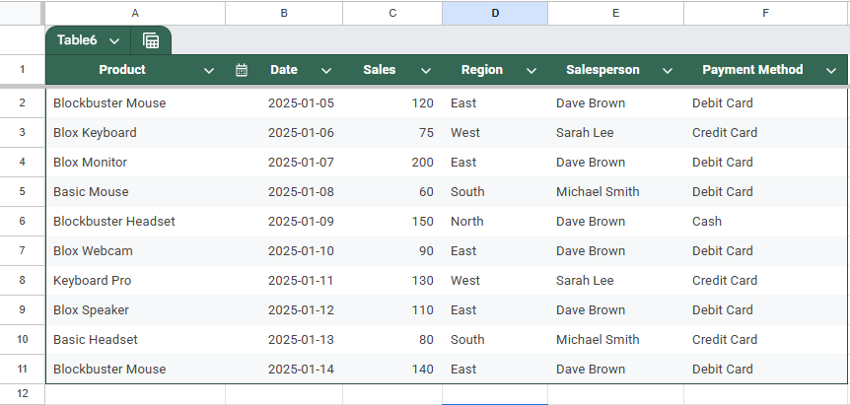
Task: Select the sales value 200
Action: [392, 163]
